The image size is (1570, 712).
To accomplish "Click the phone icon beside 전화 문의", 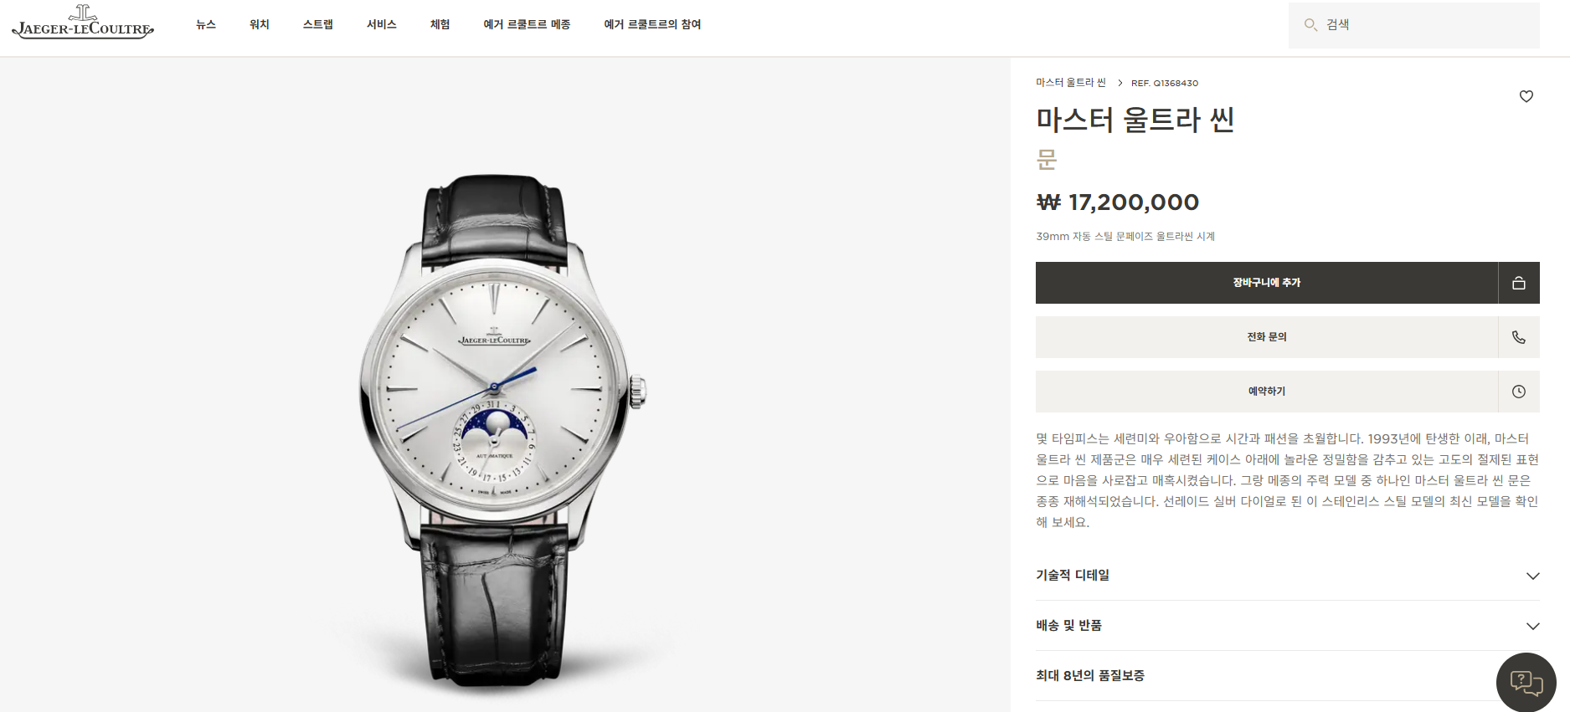I will tap(1518, 337).
